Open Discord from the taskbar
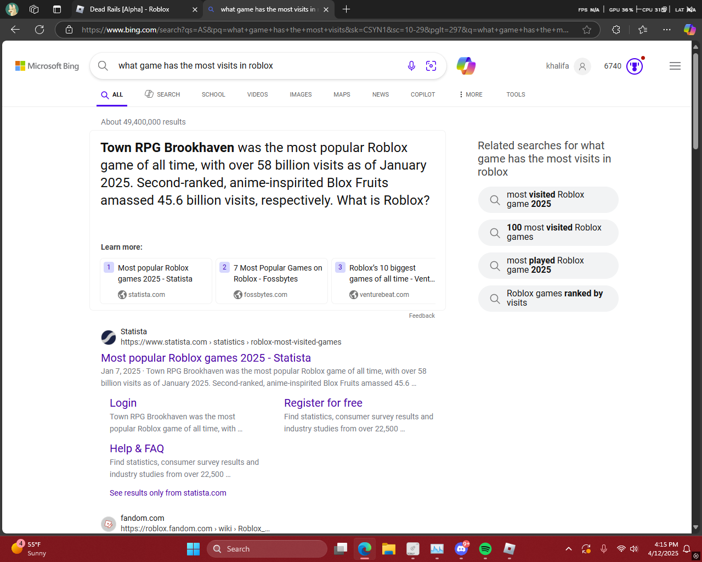 (461, 549)
